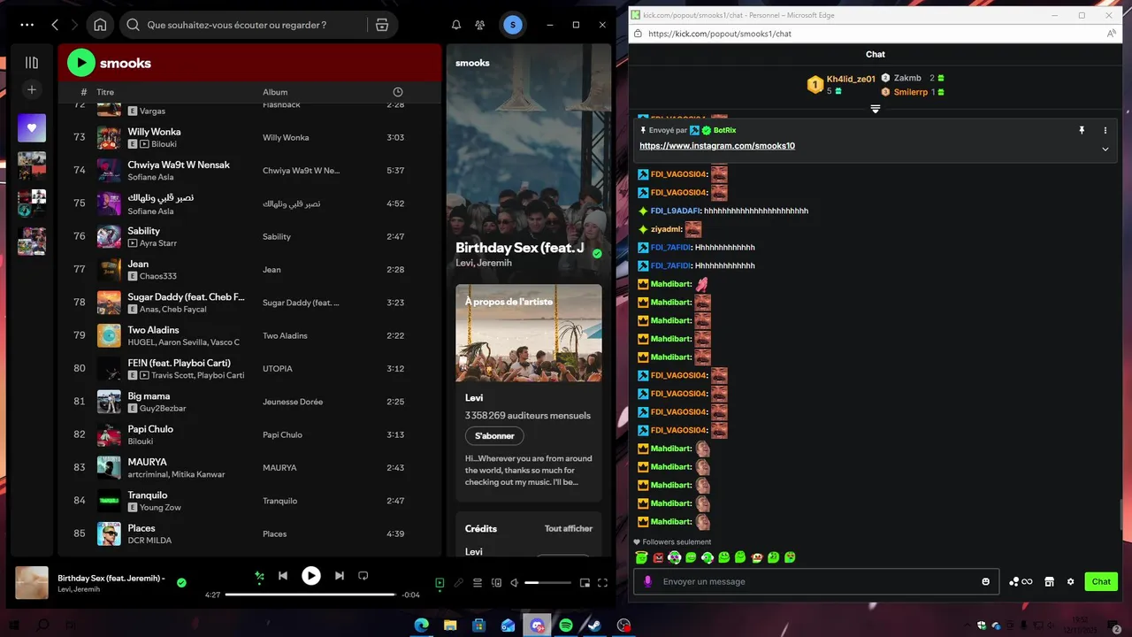The image size is (1132, 637).
Task: Toggle repeat mode in player
Action: click(x=363, y=576)
